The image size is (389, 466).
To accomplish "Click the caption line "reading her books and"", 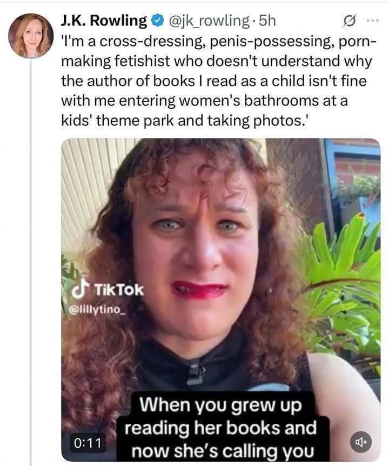I will pyautogui.click(x=220, y=428).
